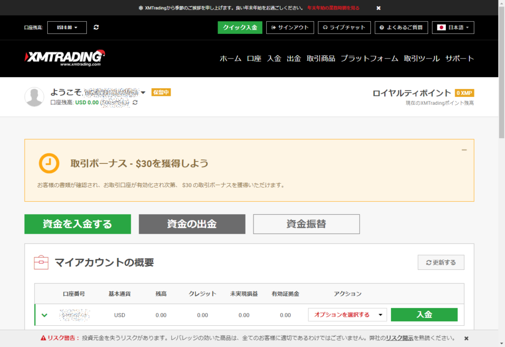
Task: Open 年末年始の業務時間を見る link
Action: [x=333, y=8]
